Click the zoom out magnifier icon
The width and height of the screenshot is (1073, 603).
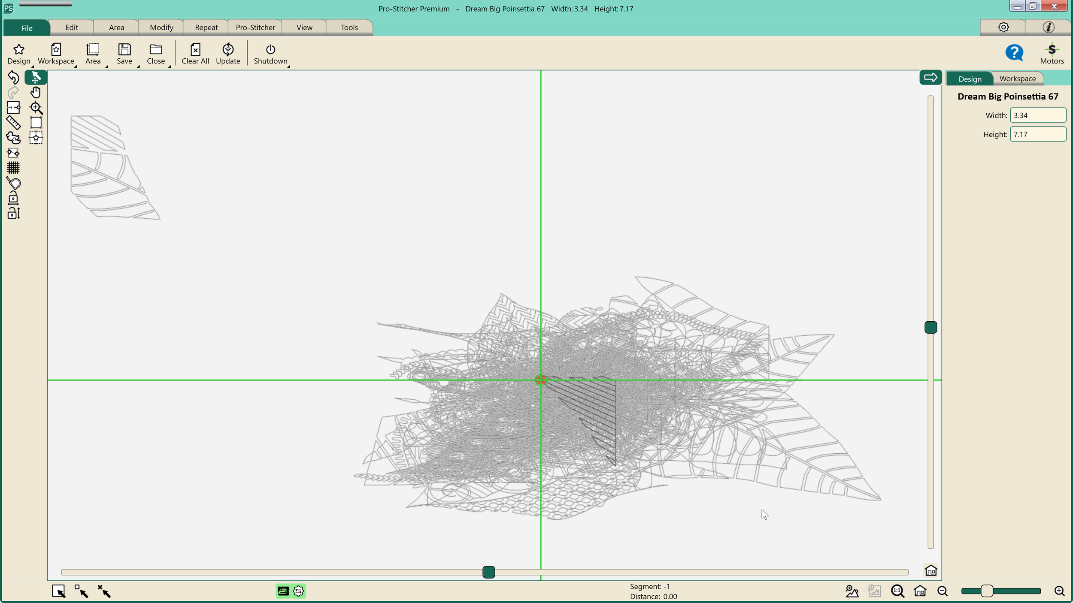[x=943, y=591]
